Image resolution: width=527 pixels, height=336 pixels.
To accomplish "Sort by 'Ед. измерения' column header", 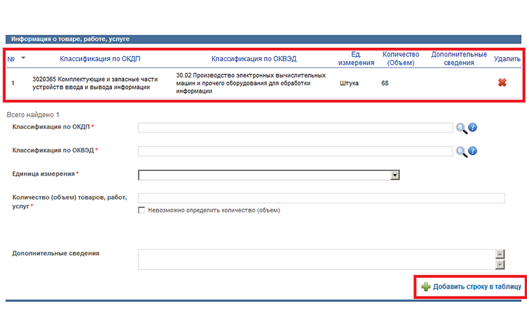I will coord(356,59).
